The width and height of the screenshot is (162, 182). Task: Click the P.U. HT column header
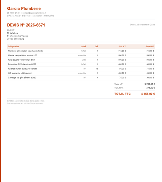point(122,47)
